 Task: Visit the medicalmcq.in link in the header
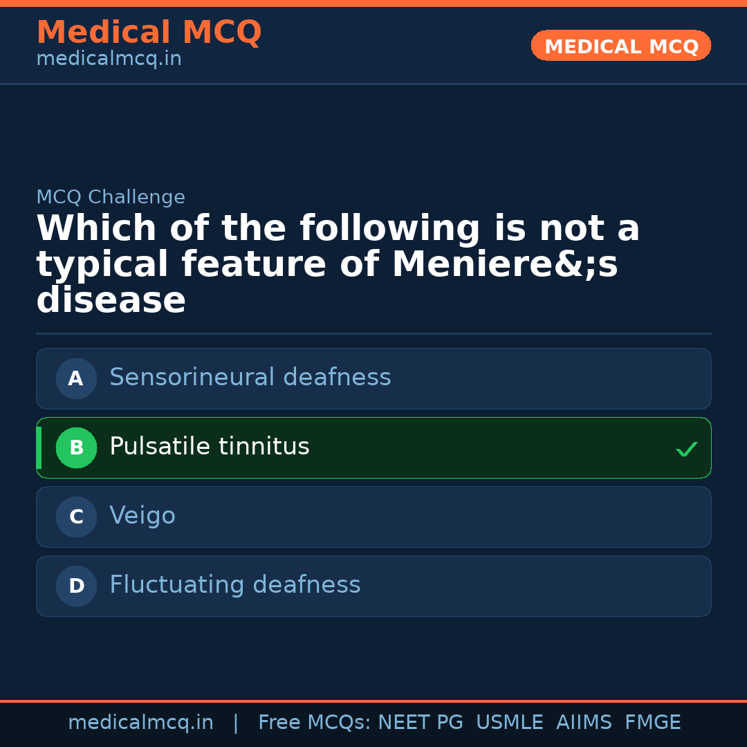pyautogui.click(x=109, y=59)
